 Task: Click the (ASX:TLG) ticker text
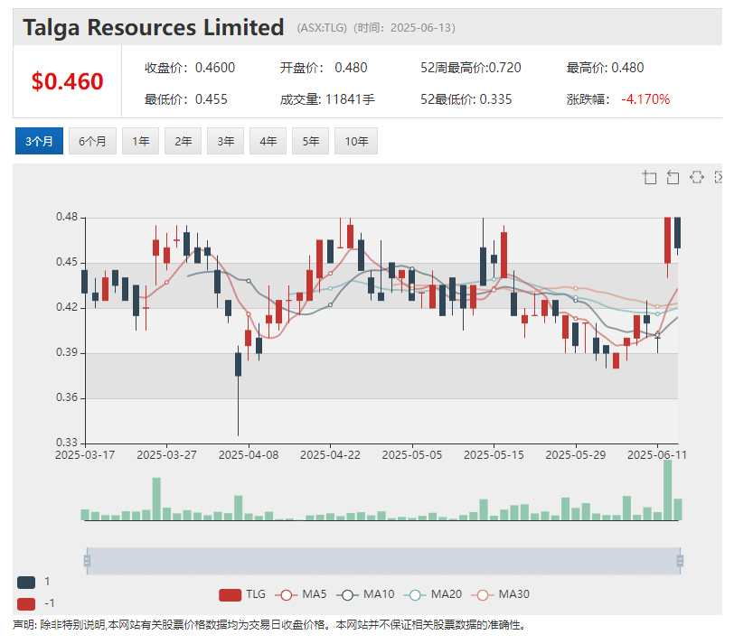[x=322, y=28]
